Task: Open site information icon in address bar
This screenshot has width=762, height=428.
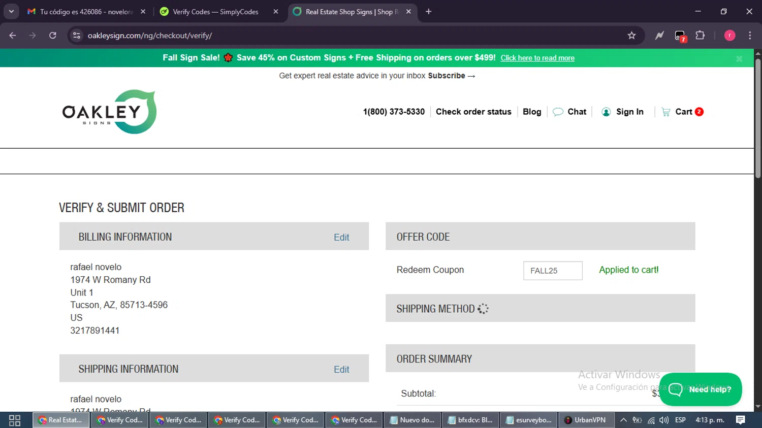Action: tap(77, 36)
